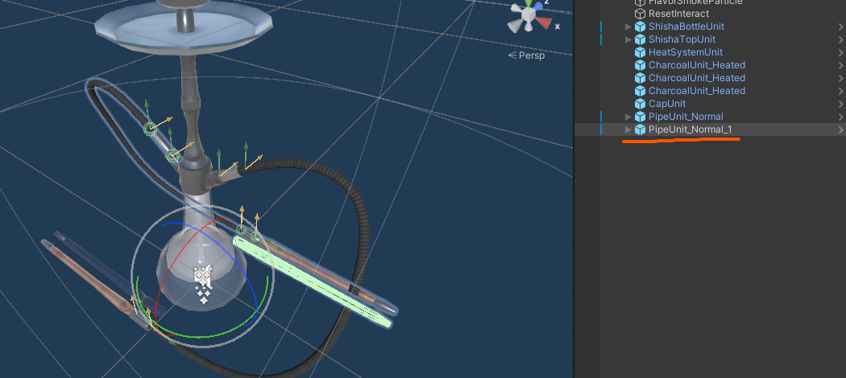Click the green highlighted pipe handle in the scene

[312, 282]
